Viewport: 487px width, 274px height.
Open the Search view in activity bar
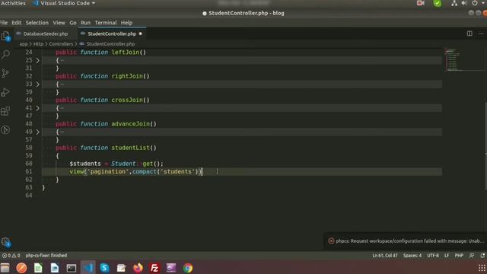(x=5, y=55)
